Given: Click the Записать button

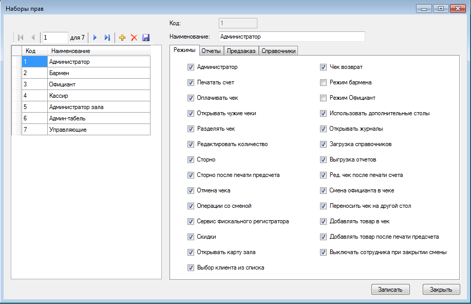Looking at the screenshot, I should point(390,290).
